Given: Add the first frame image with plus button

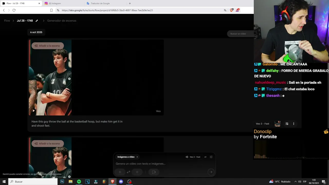Looking at the screenshot, I should [x=120, y=172].
